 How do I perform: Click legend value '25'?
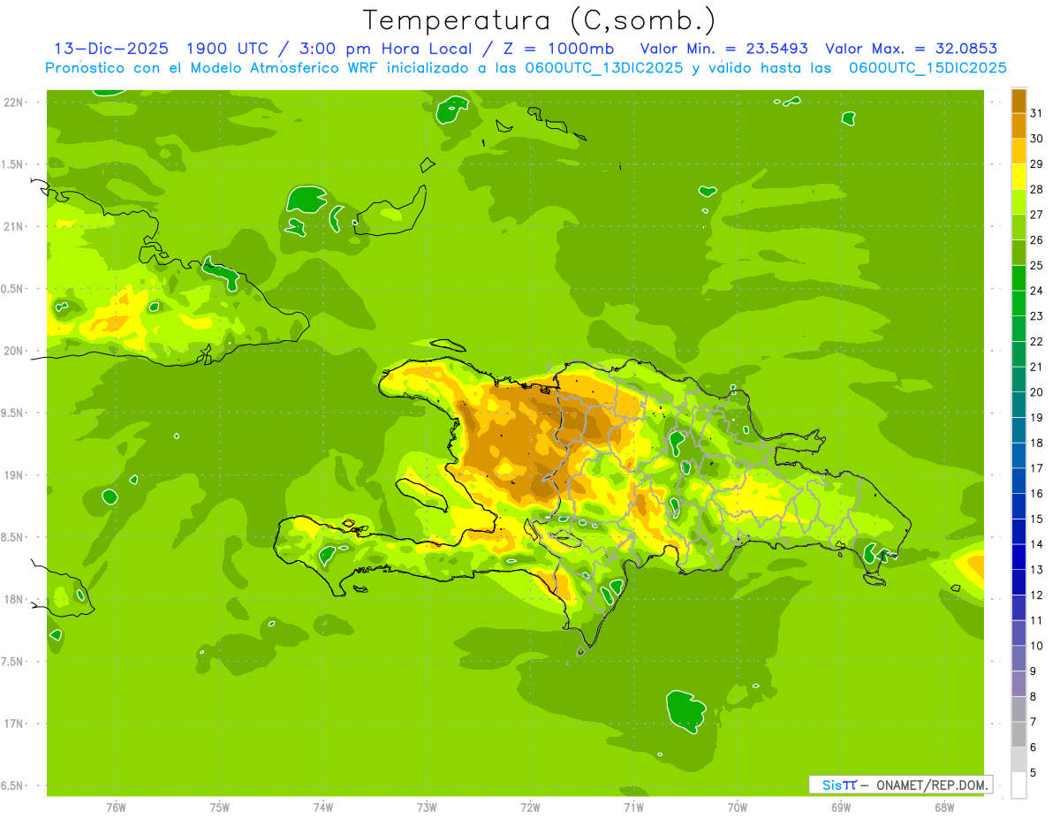pyautogui.click(x=1037, y=265)
